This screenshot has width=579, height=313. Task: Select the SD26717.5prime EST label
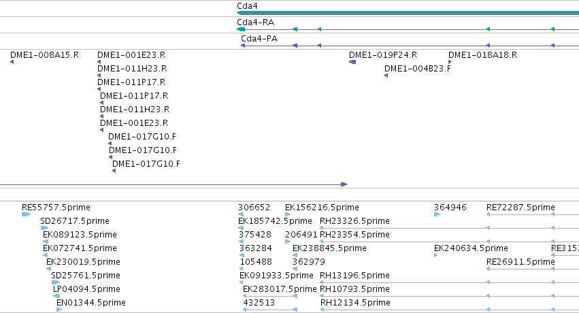(75, 221)
